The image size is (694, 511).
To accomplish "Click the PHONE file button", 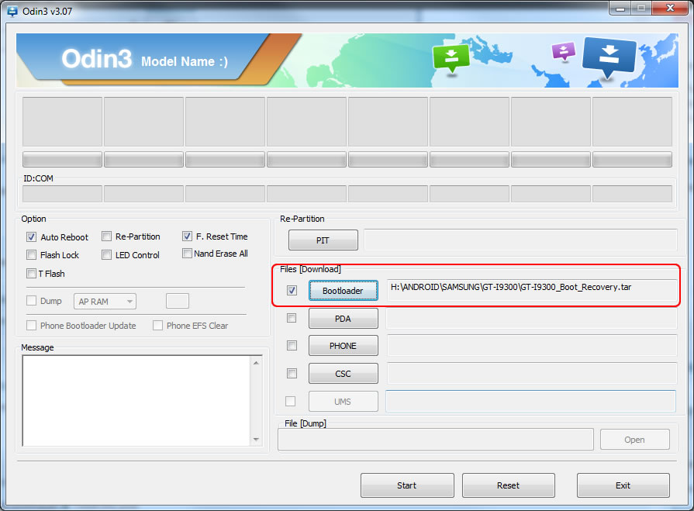I will coord(343,346).
